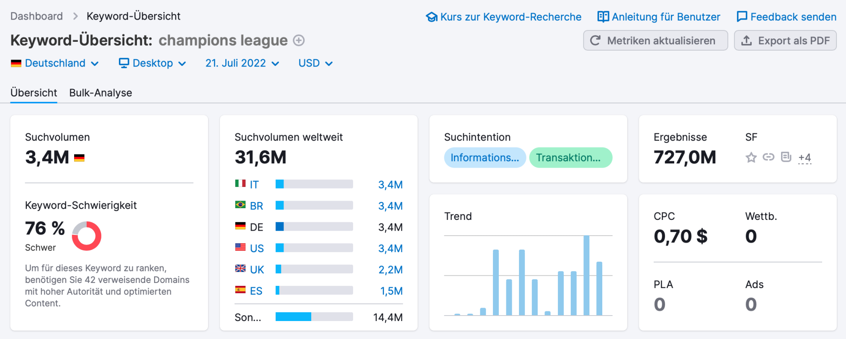Go to Dashboard breadcrumb
846x339 pixels.
[36, 16]
